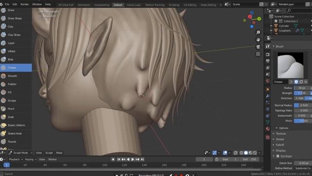Open the Render menu
312x176 pixels.
coord(24,4)
